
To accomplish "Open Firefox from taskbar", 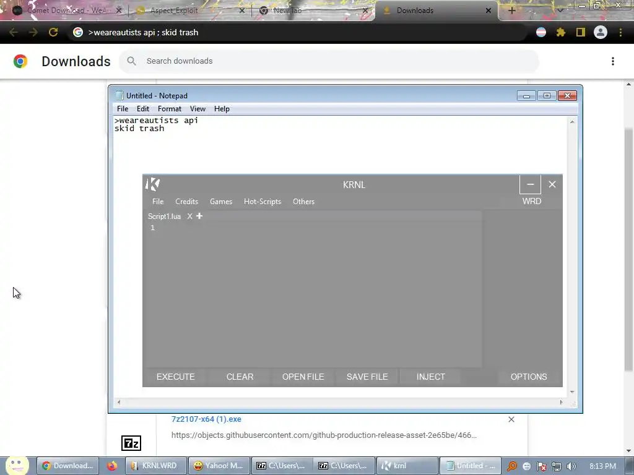I will point(112,466).
